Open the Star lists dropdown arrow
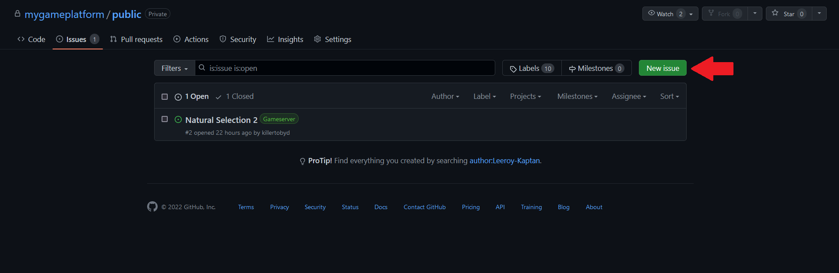Viewport: 839px width, 273px height. 819,14
